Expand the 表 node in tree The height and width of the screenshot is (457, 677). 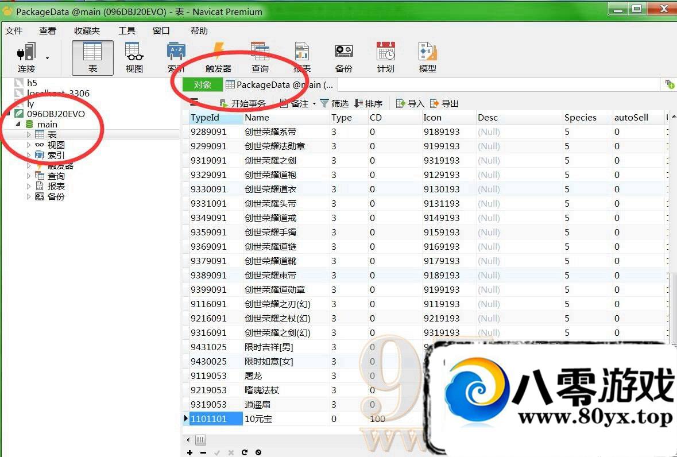[29, 135]
